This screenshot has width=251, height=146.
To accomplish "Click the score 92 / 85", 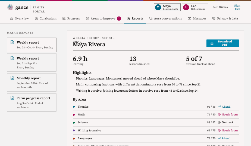I will (x=211, y=107).
